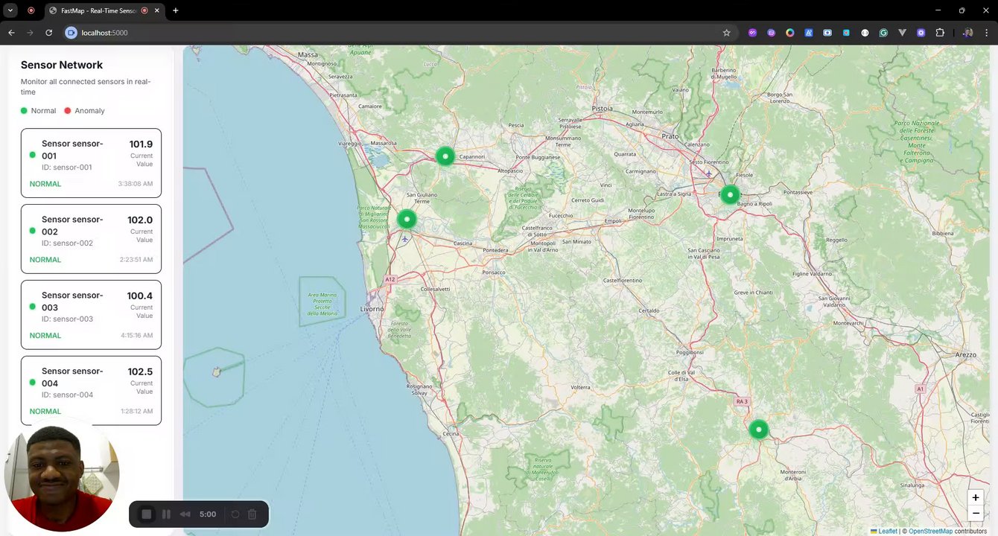Click the rainbow ring extension icon
This screenshot has width=998, height=536.
789,33
